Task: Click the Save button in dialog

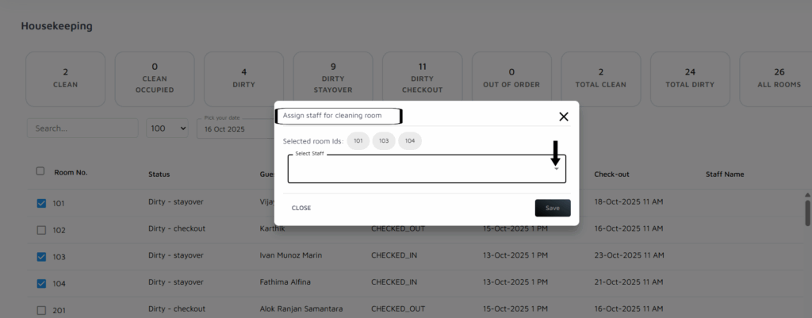Action: [553, 208]
